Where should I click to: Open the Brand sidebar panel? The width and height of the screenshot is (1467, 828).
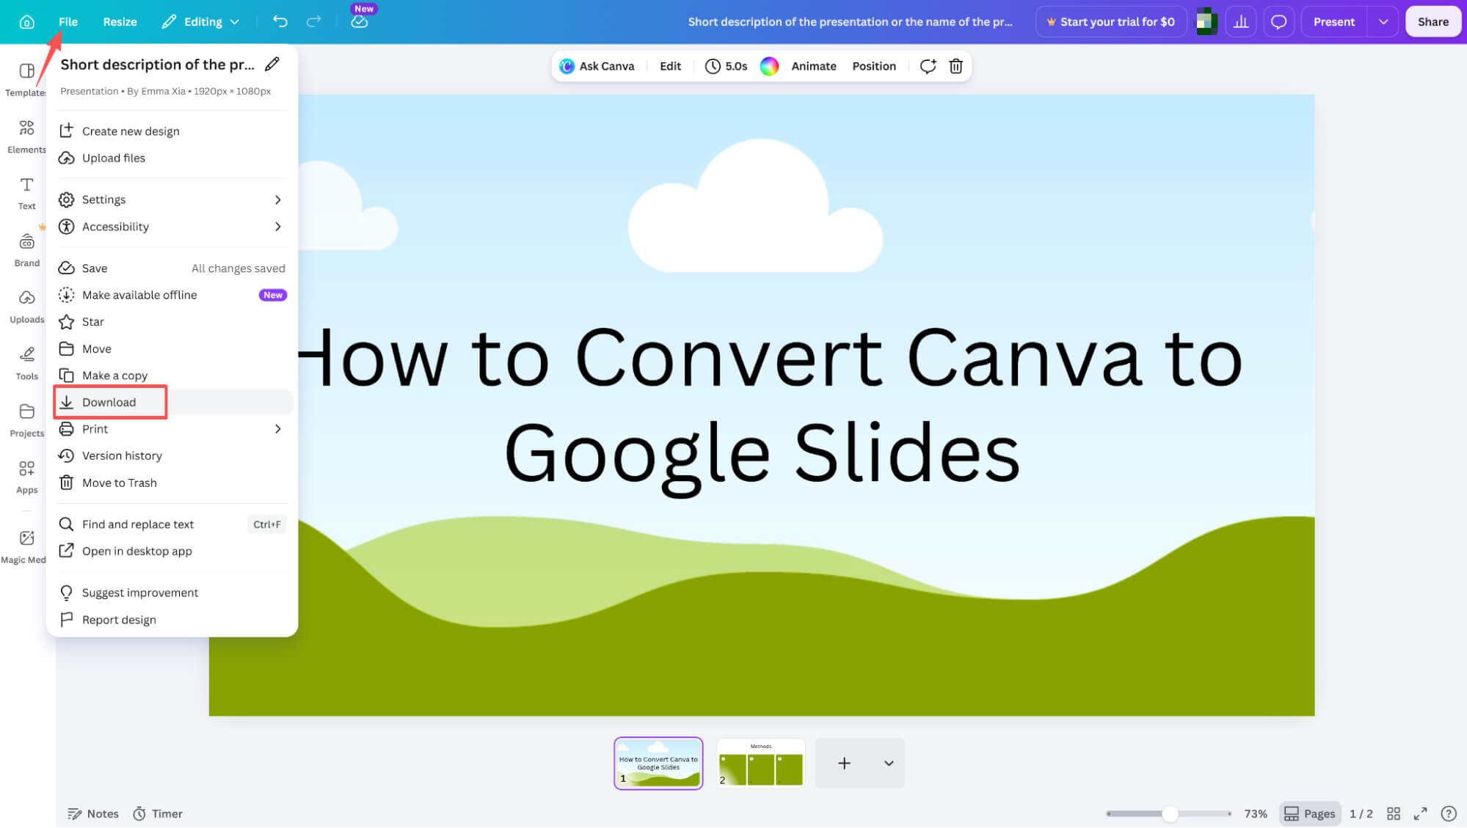click(26, 250)
